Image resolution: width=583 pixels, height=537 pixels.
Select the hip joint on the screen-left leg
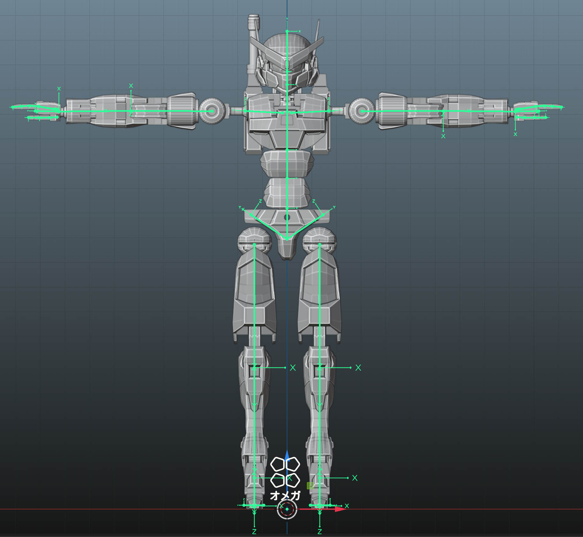pyautogui.click(x=254, y=244)
